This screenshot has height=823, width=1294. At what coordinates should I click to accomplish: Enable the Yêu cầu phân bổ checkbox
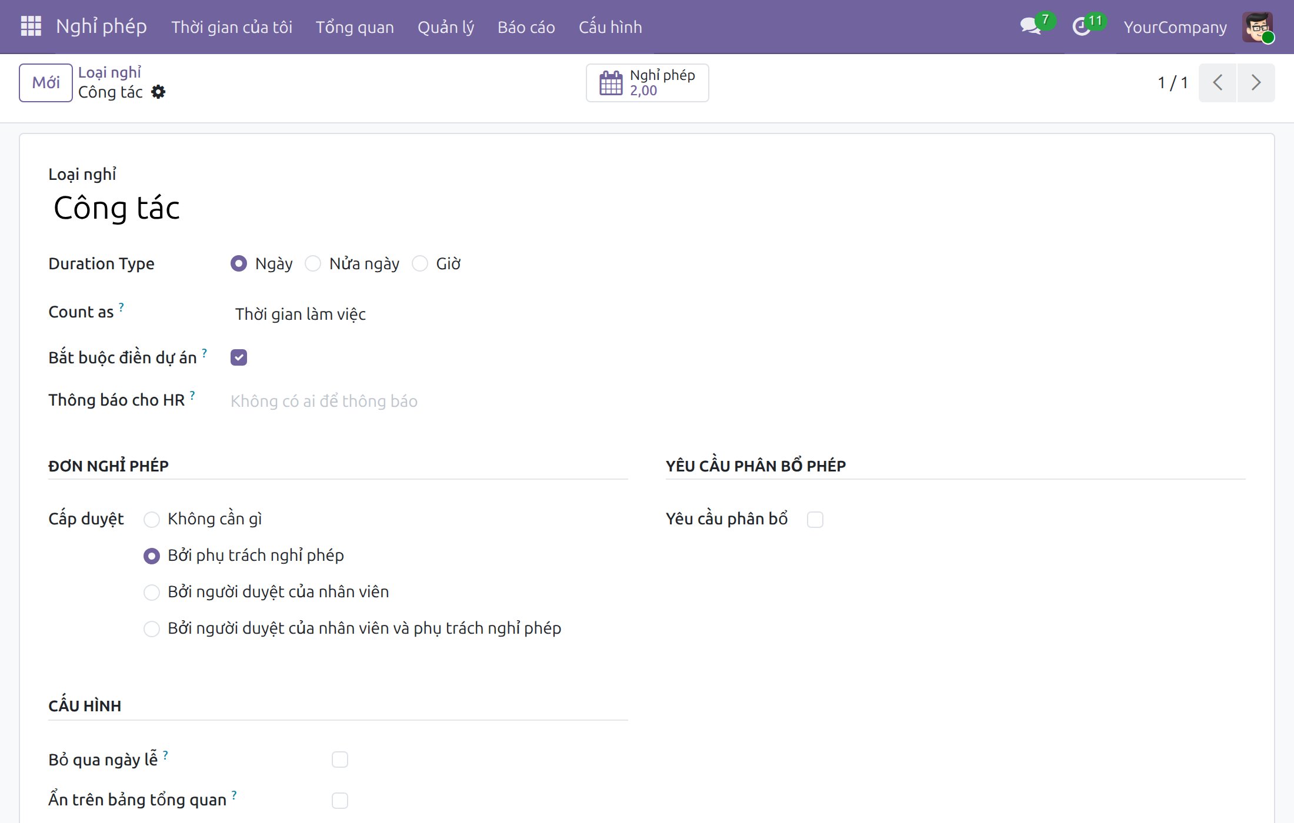point(815,520)
